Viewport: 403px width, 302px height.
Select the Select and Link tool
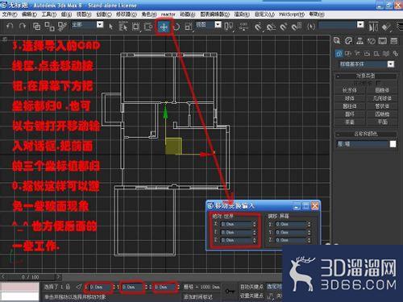coord(36,27)
